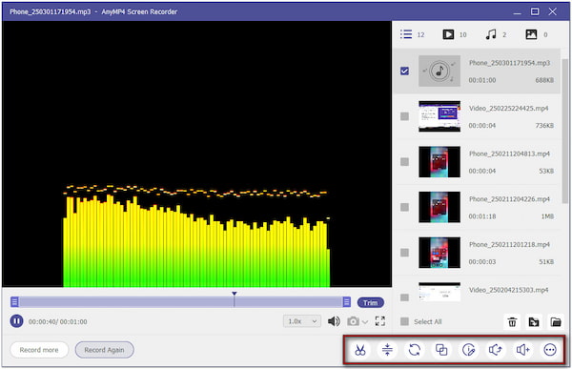This screenshot has width=572, height=369.
Task: Open the 1.0x playback speed dropdown
Action: pyautogui.click(x=302, y=321)
